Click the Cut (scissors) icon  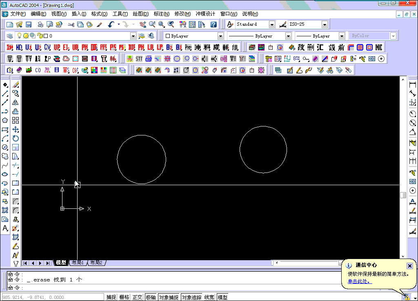pos(71,24)
